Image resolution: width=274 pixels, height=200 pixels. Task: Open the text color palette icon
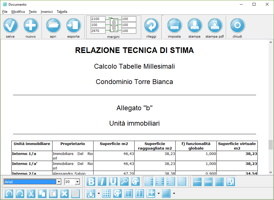click(x=135, y=181)
